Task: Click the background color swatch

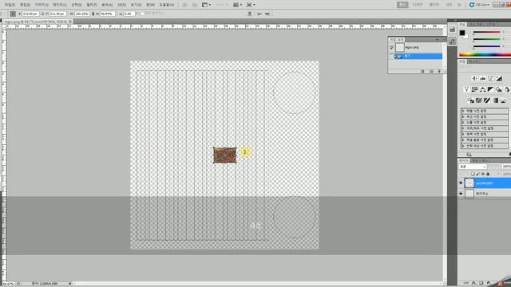Action: coord(466,37)
